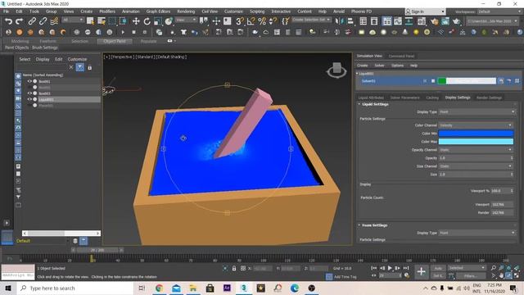Image resolution: width=524 pixels, height=295 pixels.
Task: Click the Pan view hand icon
Action: [501, 275]
